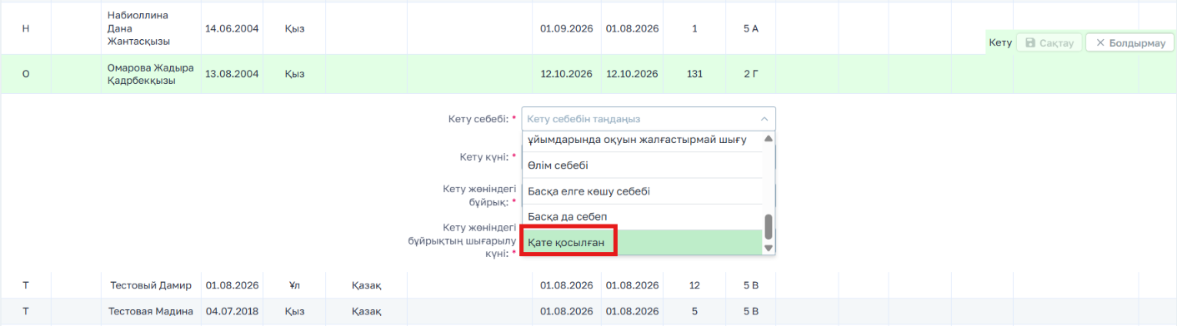Click birth date 13.08.2004
Image resolution: width=1177 pixels, height=326 pixels.
click(232, 74)
